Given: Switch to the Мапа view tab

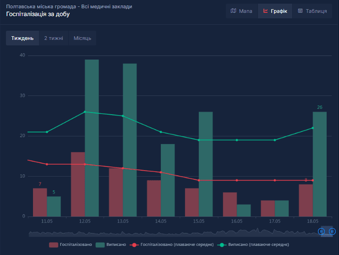Looking at the screenshot, I should 242,11.
